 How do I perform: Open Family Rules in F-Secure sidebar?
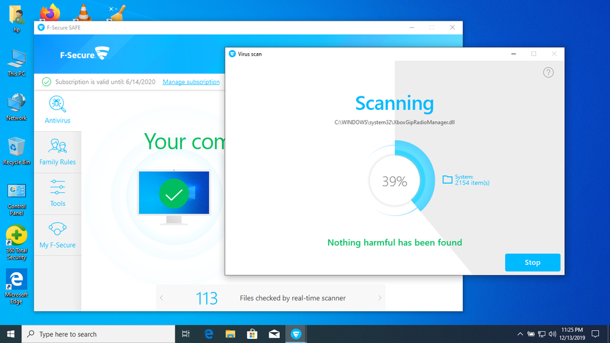click(57, 152)
